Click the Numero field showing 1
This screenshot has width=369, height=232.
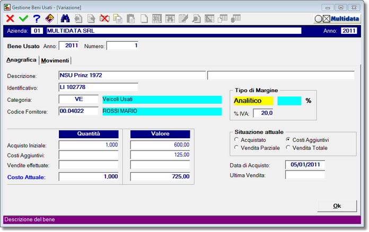[x=122, y=46]
